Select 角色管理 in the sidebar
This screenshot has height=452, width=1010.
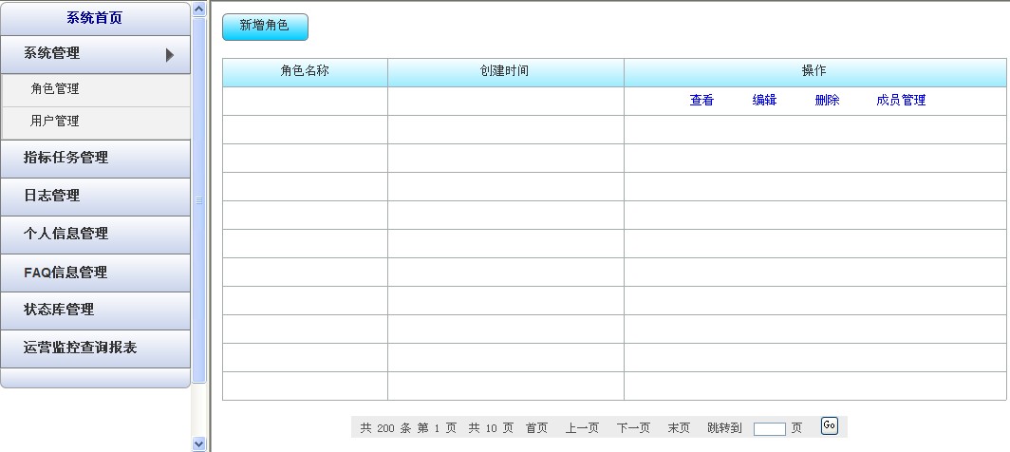pos(55,88)
